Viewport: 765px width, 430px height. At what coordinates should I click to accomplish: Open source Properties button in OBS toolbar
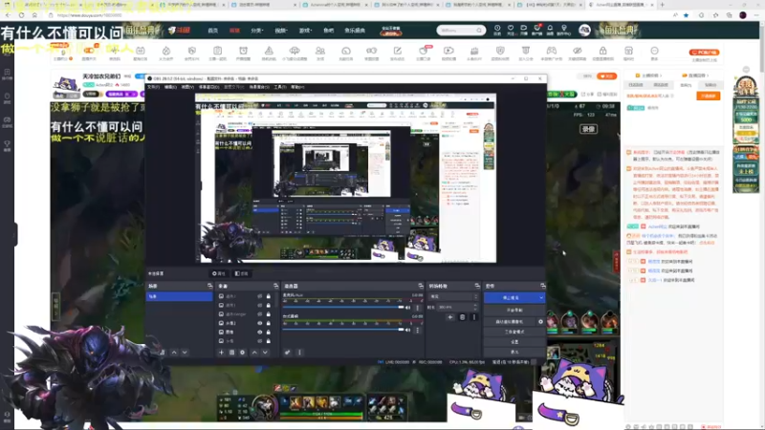tap(219, 273)
